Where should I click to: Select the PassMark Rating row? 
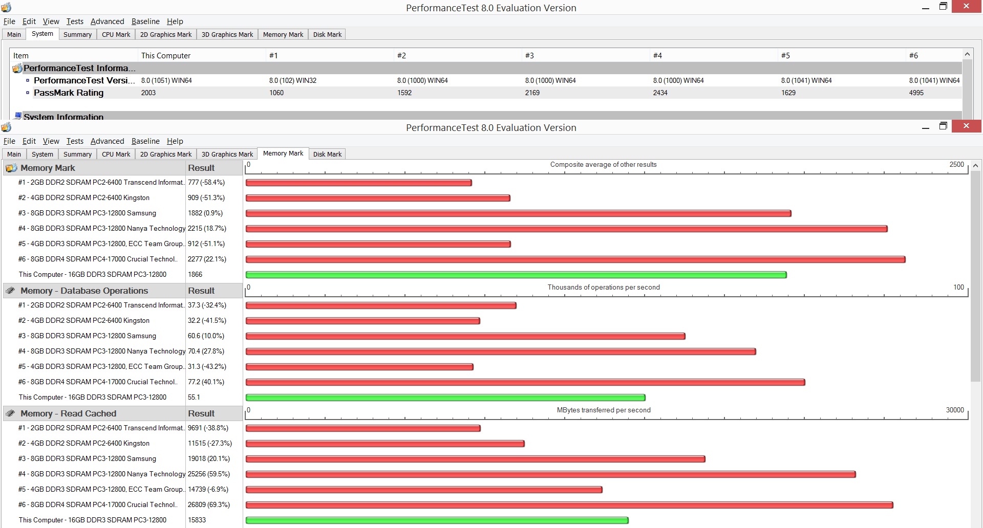pyautogui.click(x=486, y=93)
